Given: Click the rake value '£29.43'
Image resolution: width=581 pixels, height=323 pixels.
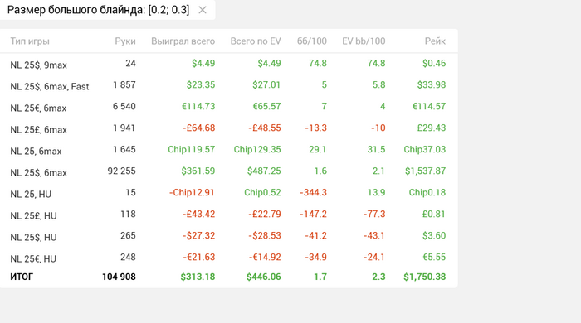Looking at the screenshot, I should pyautogui.click(x=432, y=128).
